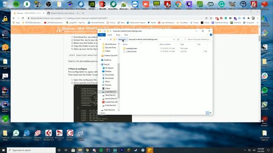The height and width of the screenshot is (153, 273).
Task: Open Explorer help question mark icon
Action: tap(211, 35)
